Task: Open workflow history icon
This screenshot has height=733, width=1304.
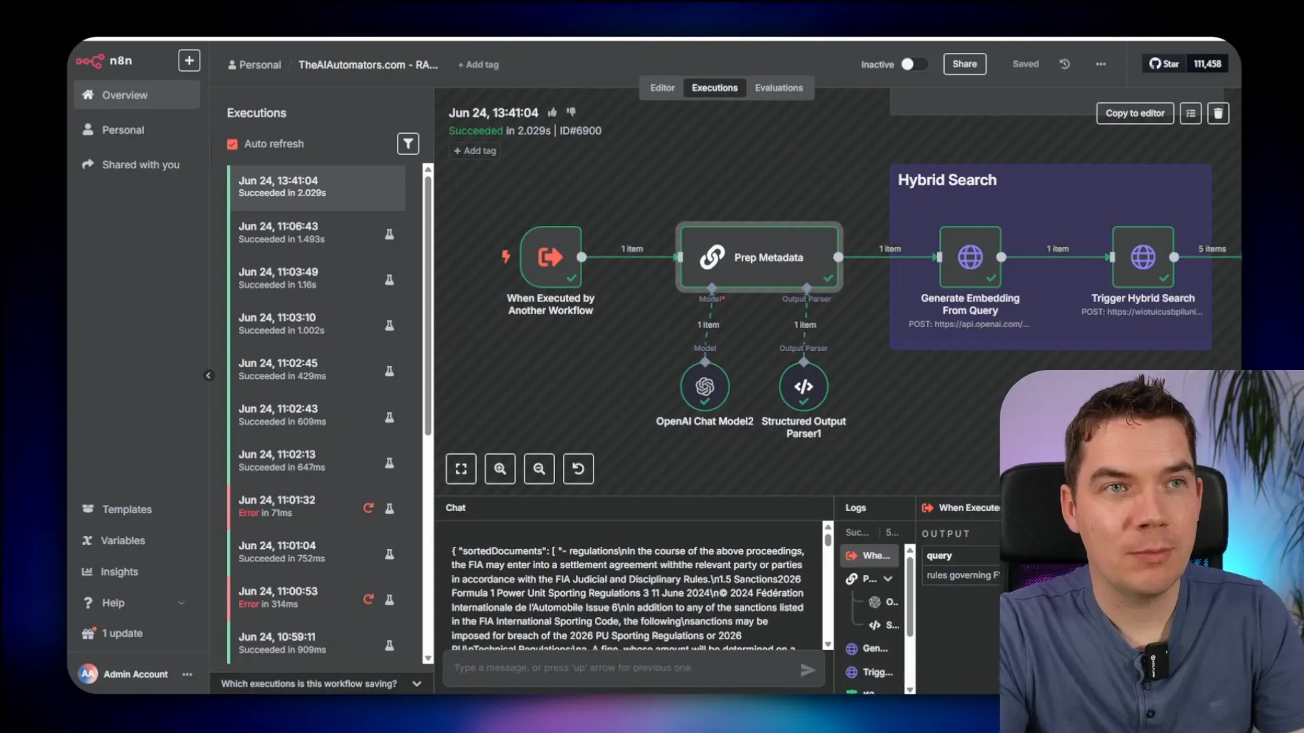Action: 1064,64
